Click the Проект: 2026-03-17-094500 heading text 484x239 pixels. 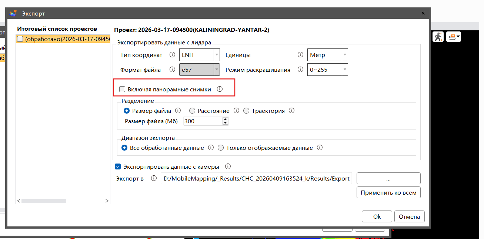[x=191, y=30]
